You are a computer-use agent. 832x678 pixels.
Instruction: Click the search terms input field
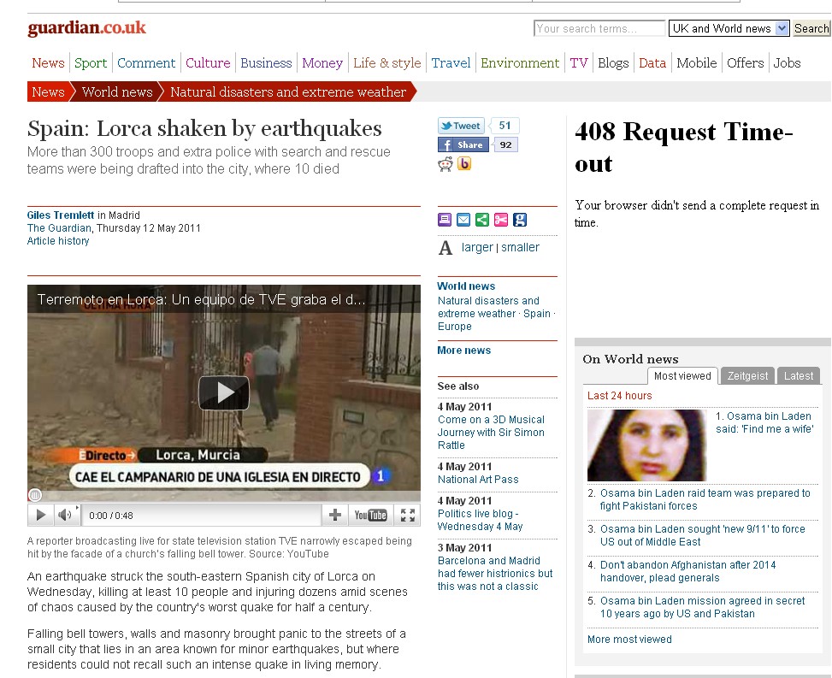tap(599, 28)
